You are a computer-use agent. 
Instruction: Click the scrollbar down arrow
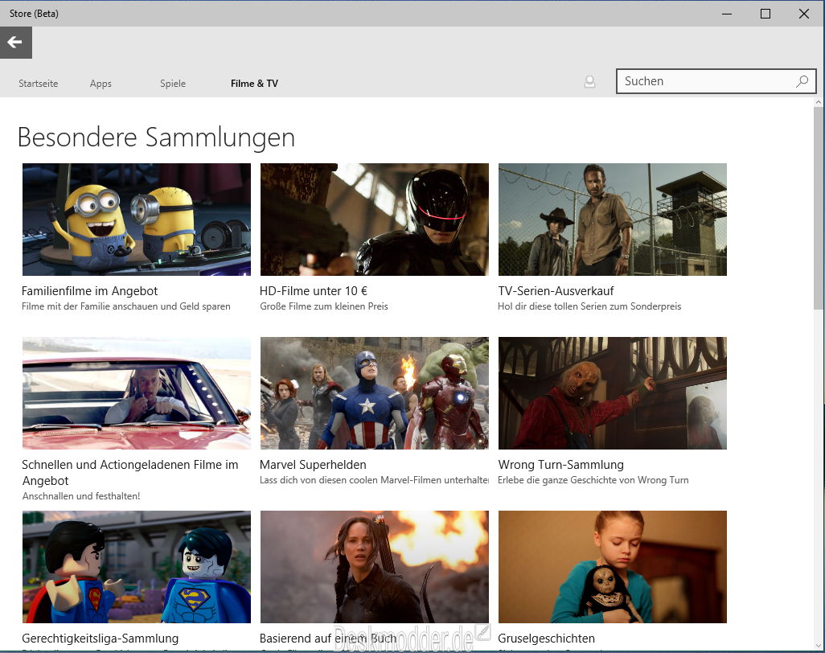pos(818,645)
